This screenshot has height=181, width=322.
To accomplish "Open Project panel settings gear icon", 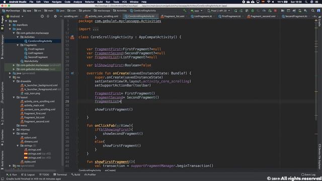I will point(55,16).
